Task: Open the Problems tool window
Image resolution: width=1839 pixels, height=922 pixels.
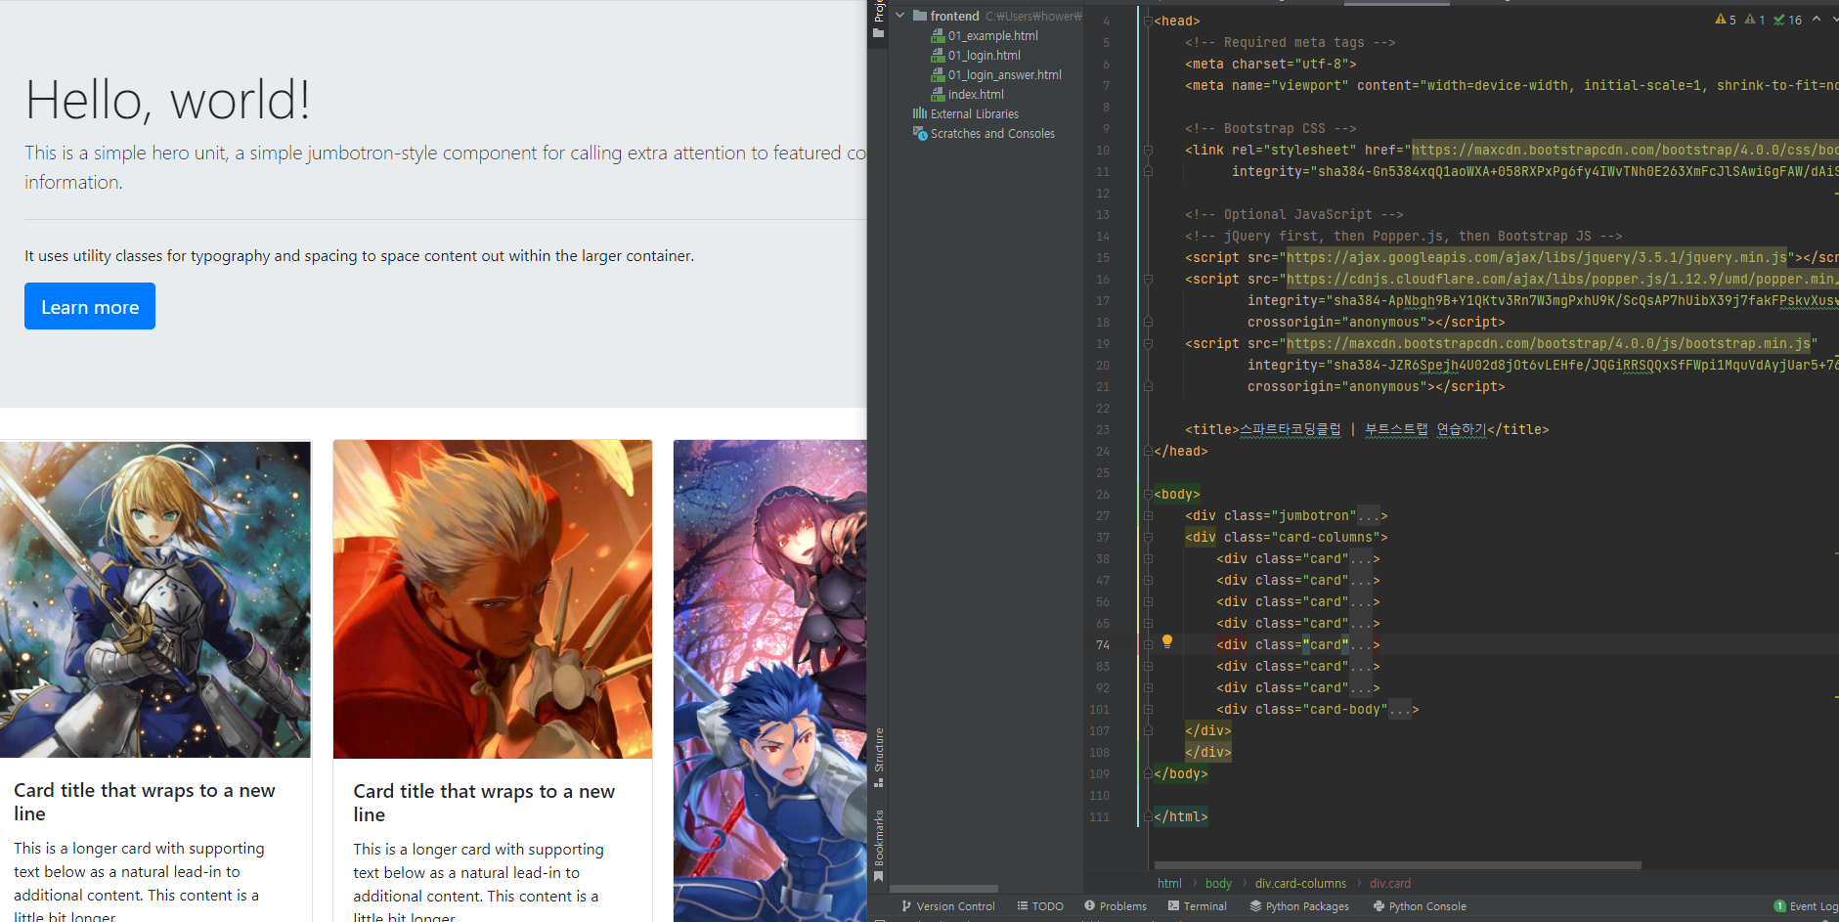Action: (x=1115, y=906)
